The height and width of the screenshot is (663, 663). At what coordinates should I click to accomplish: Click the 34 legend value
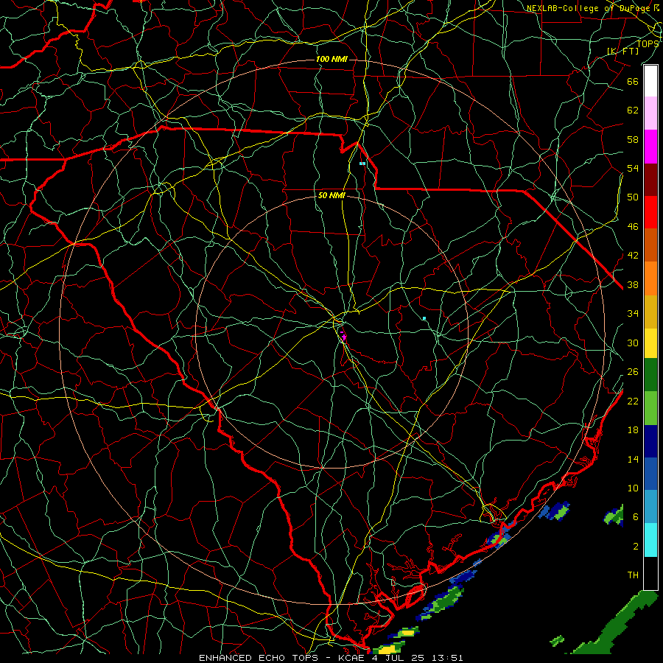click(x=633, y=313)
